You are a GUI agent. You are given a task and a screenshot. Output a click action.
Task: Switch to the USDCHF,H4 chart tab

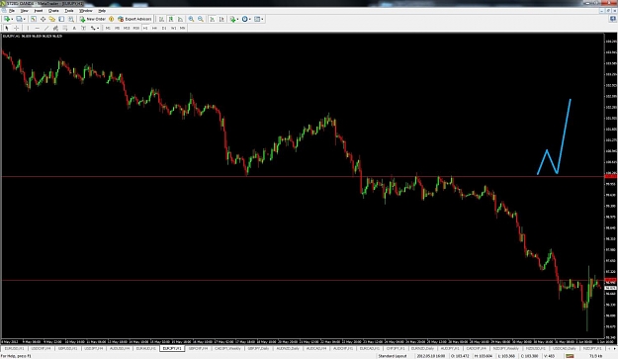(41, 349)
